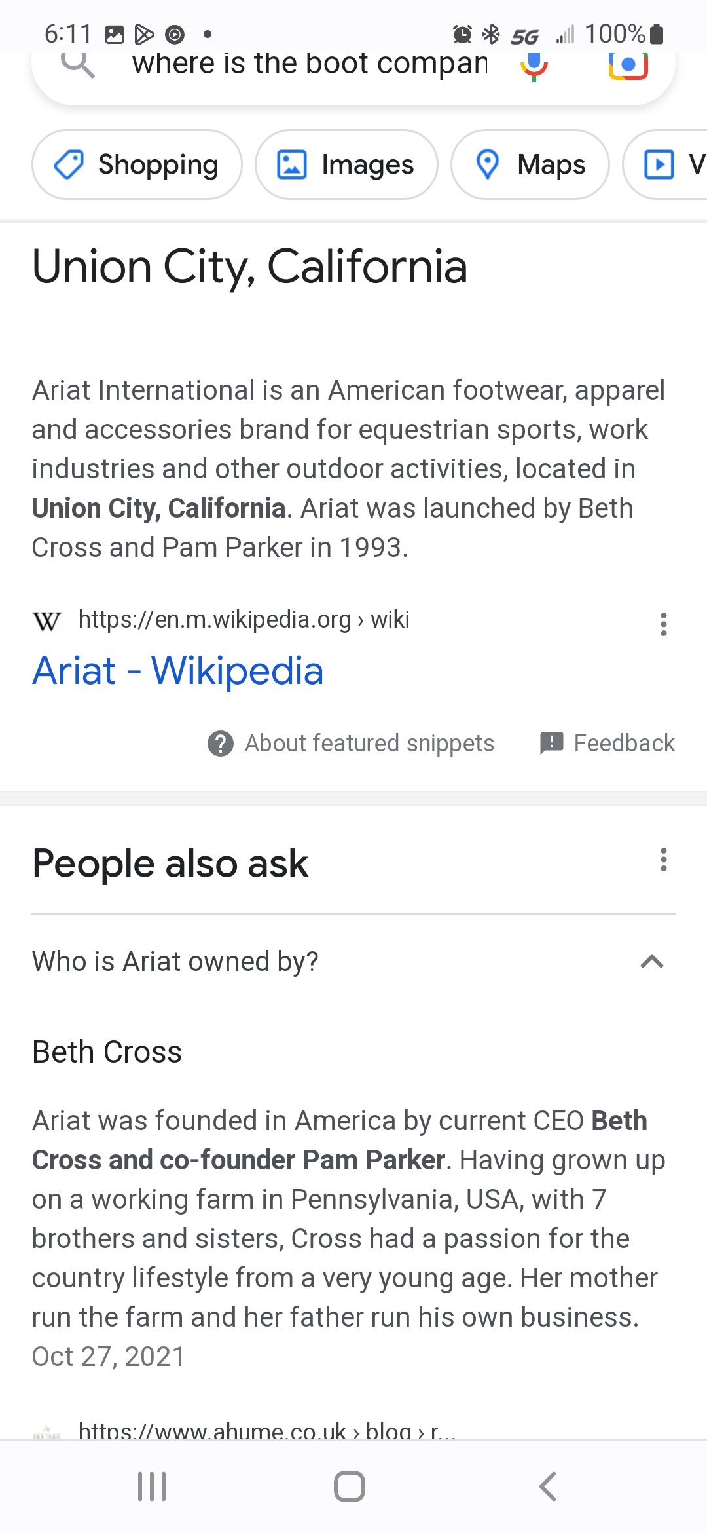Tap the 'Who is Ariat owned by?' question
Screen dimensions: 707x1533
[175, 962]
